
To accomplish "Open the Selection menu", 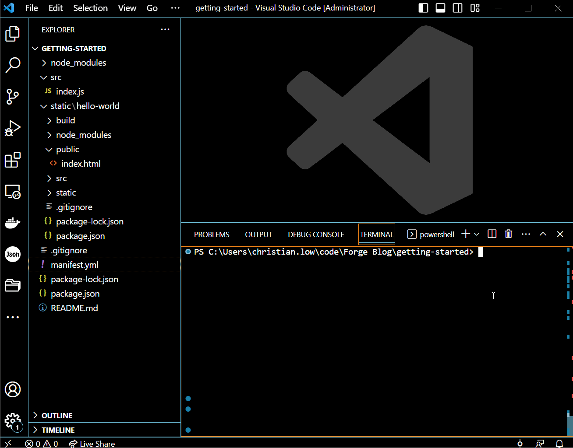I will coord(90,8).
